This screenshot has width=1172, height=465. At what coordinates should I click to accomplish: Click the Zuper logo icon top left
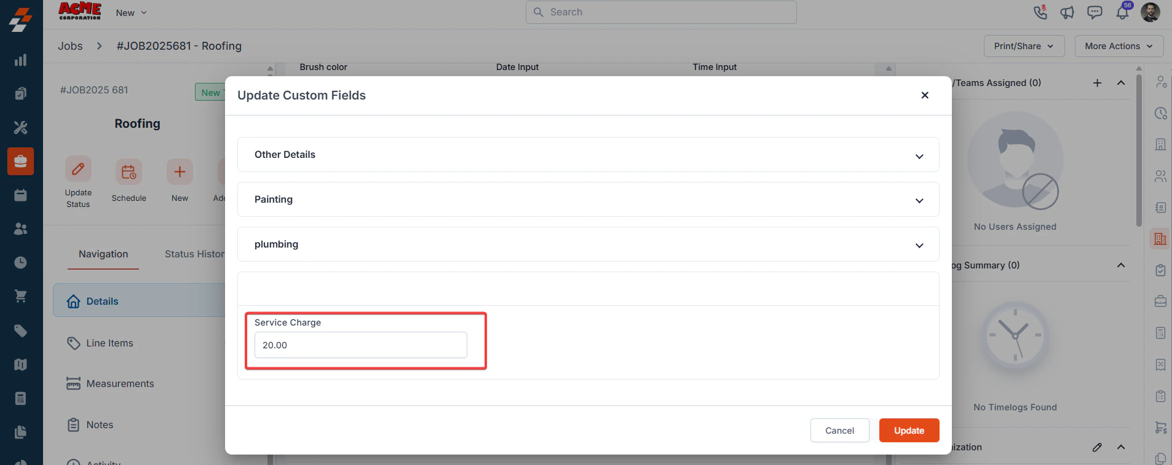pos(20,20)
